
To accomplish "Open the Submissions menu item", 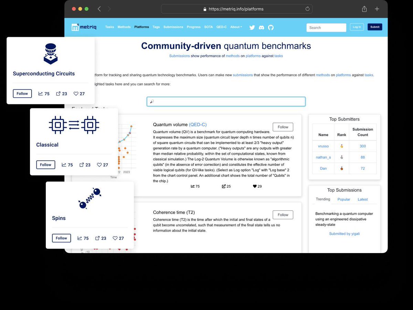I will coord(173,27).
